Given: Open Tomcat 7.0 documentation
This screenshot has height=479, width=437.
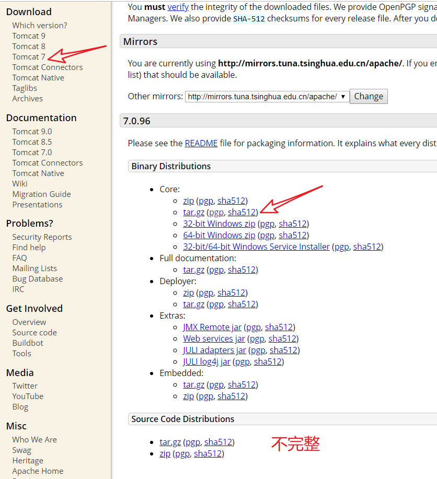Looking at the screenshot, I should pos(32,153).
